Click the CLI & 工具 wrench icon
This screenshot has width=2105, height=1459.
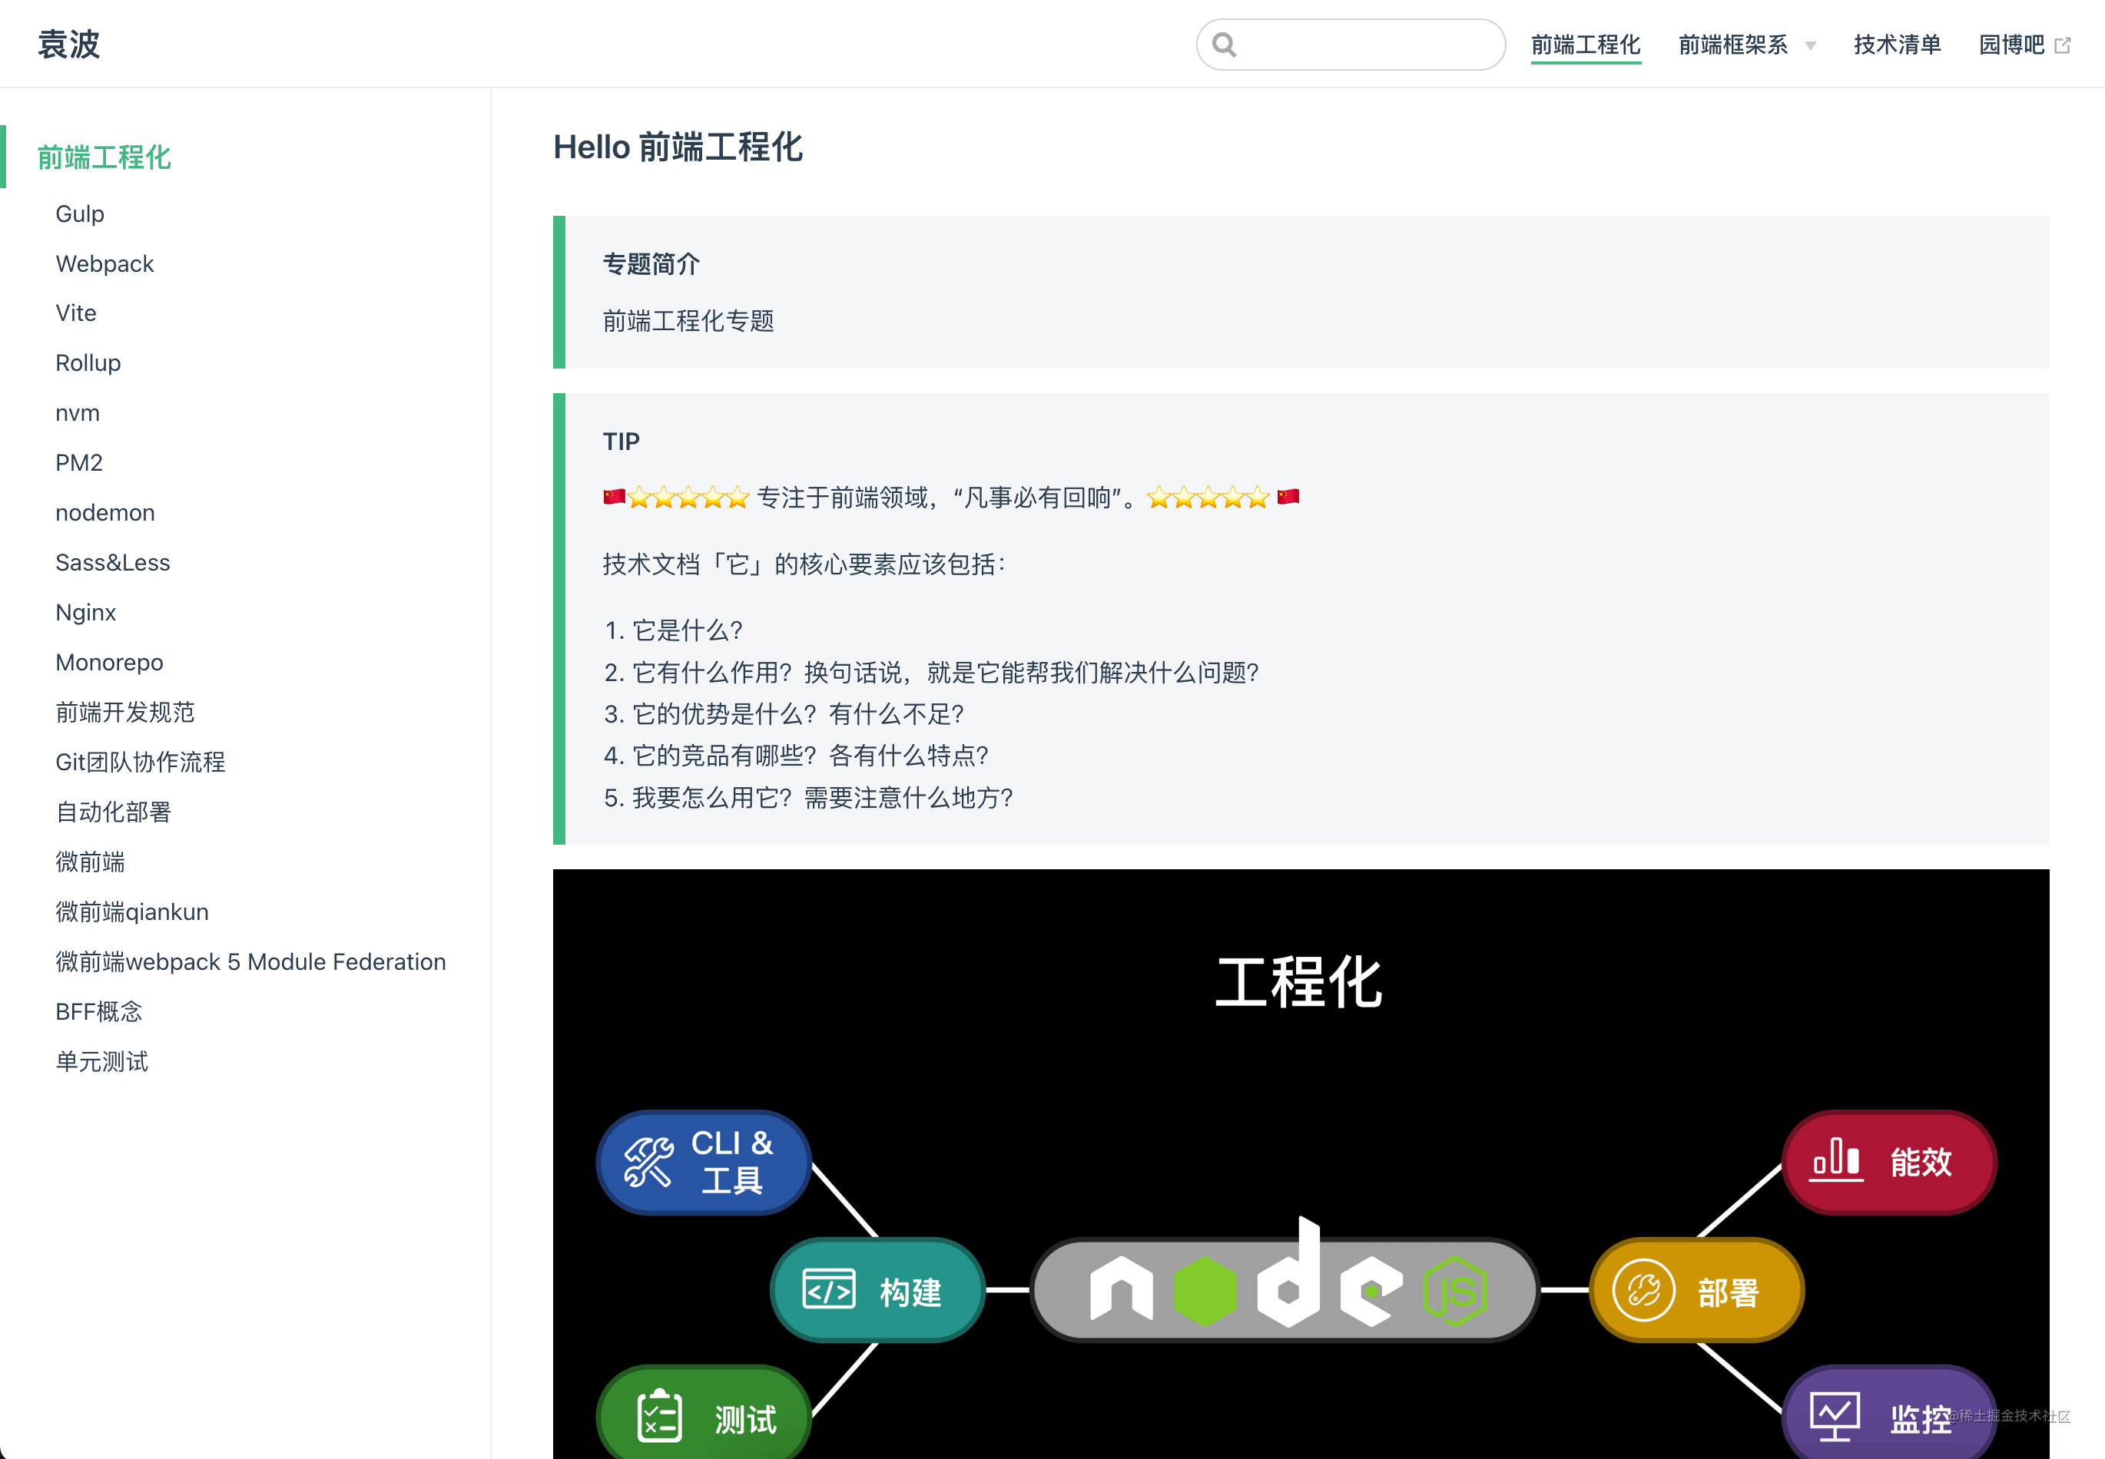tap(649, 1162)
